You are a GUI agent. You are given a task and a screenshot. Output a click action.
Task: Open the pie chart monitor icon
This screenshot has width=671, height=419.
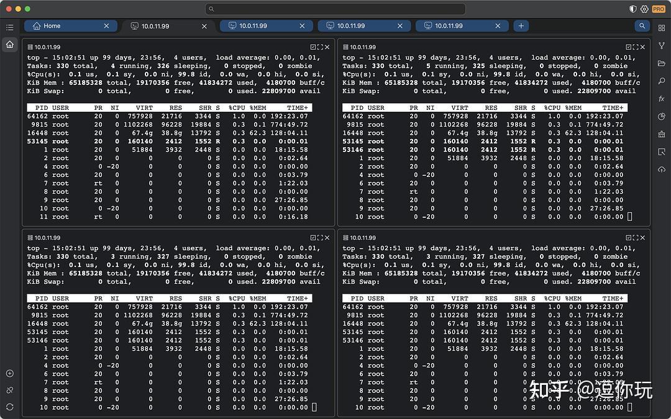click(x=662, y=116)
